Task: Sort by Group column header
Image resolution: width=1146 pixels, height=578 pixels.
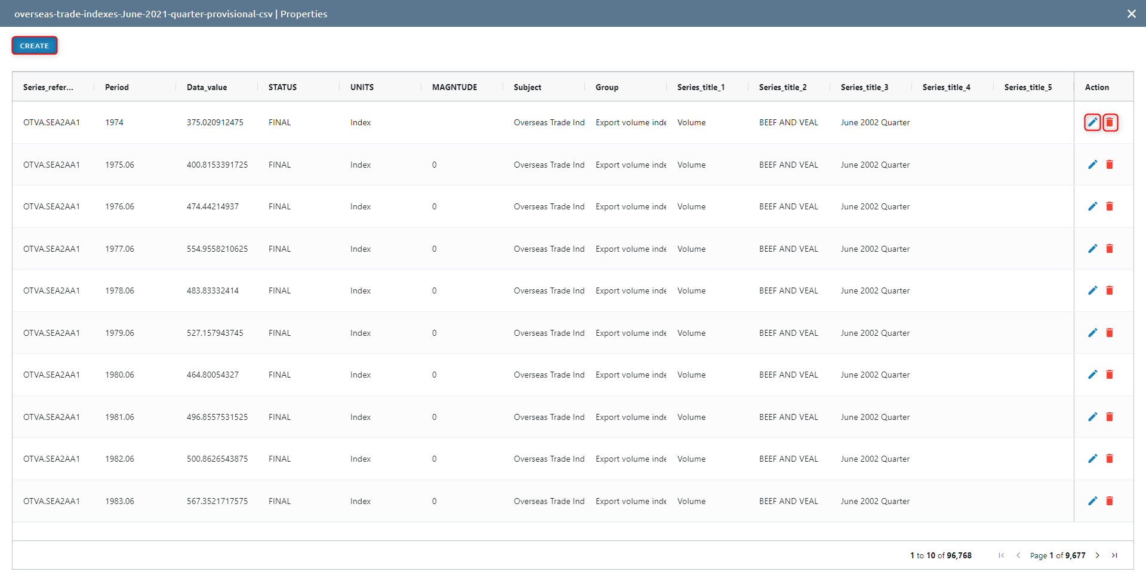Action: 607,87
